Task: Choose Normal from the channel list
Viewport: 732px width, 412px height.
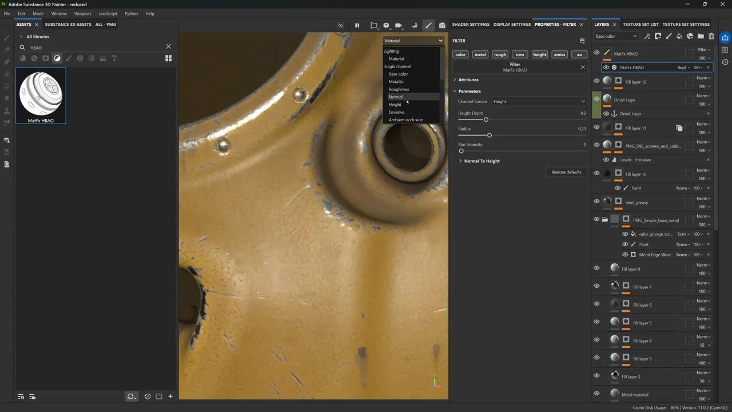Action: tap(396, 97)
